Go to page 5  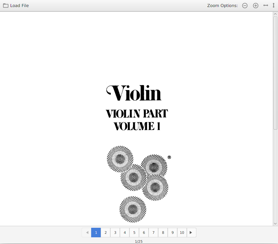pos(134,233)
